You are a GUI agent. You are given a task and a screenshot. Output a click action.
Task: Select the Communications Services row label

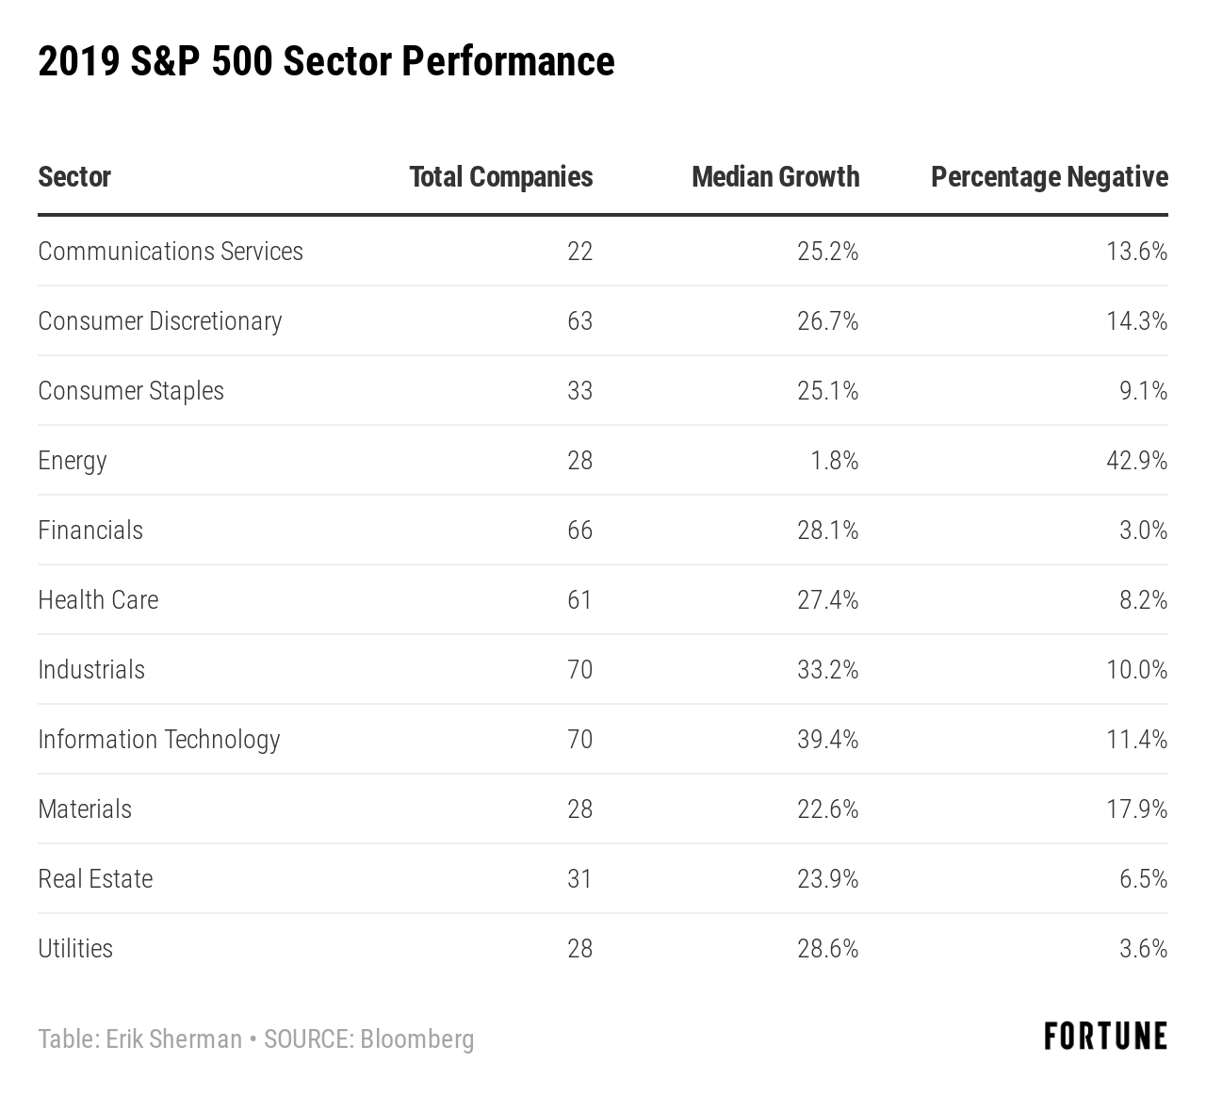(x=171, y=252)
